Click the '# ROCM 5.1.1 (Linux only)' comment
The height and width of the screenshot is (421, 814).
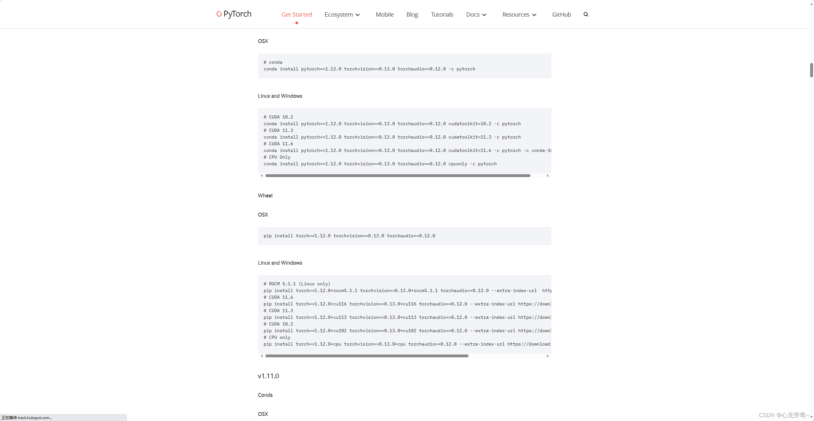click(297, 284)
